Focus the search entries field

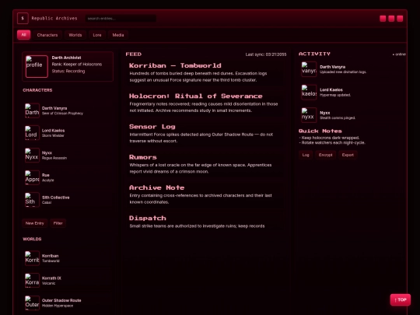pos(121,19)
